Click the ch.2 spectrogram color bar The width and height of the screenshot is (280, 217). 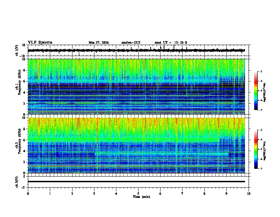pyautogui.click(x=256, y=149)
